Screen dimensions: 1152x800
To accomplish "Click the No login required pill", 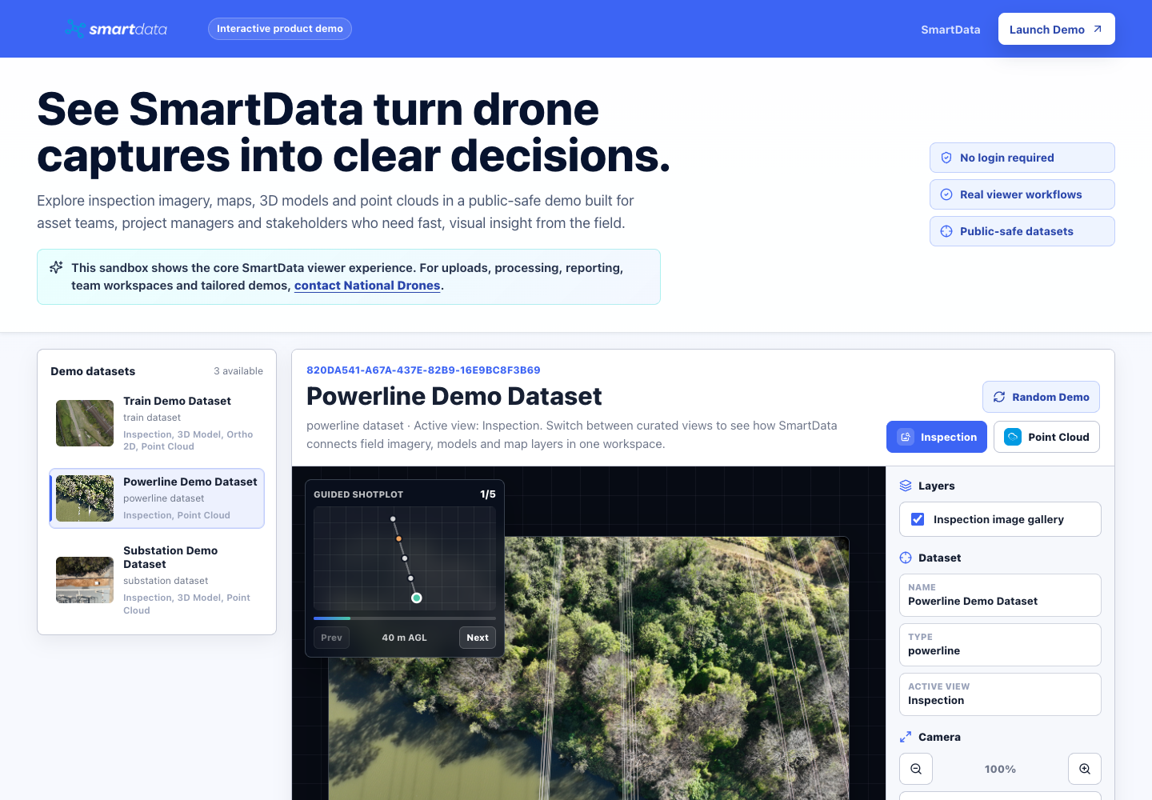I will pos(1022,158).
